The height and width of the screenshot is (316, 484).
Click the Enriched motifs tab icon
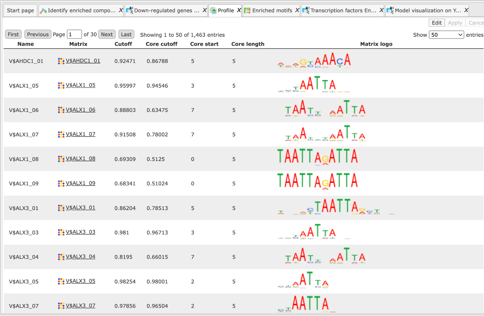coord(247,11)
